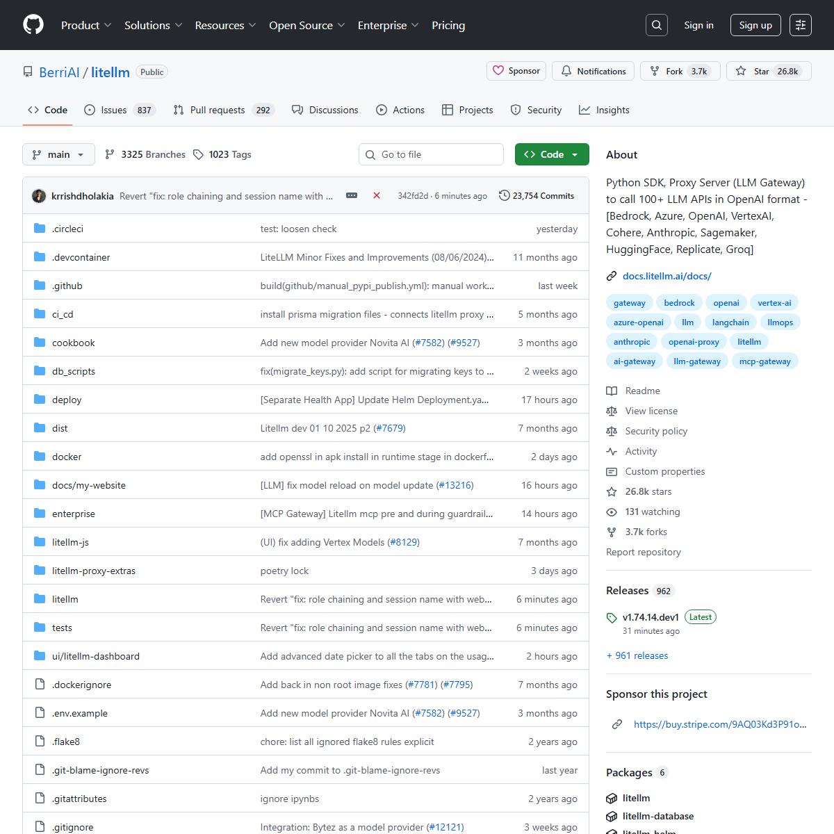Open pull request #13216 link
Viewport: 834px width, 834px height.
[455, 485]
